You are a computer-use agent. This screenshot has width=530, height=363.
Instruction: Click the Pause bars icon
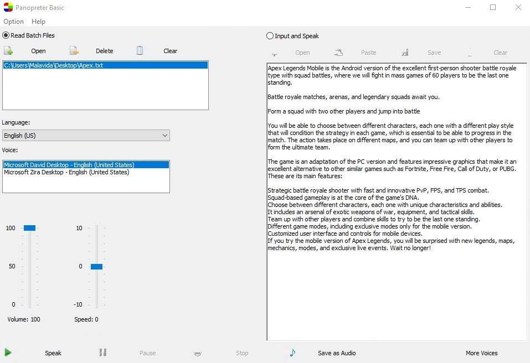[103, 352]
